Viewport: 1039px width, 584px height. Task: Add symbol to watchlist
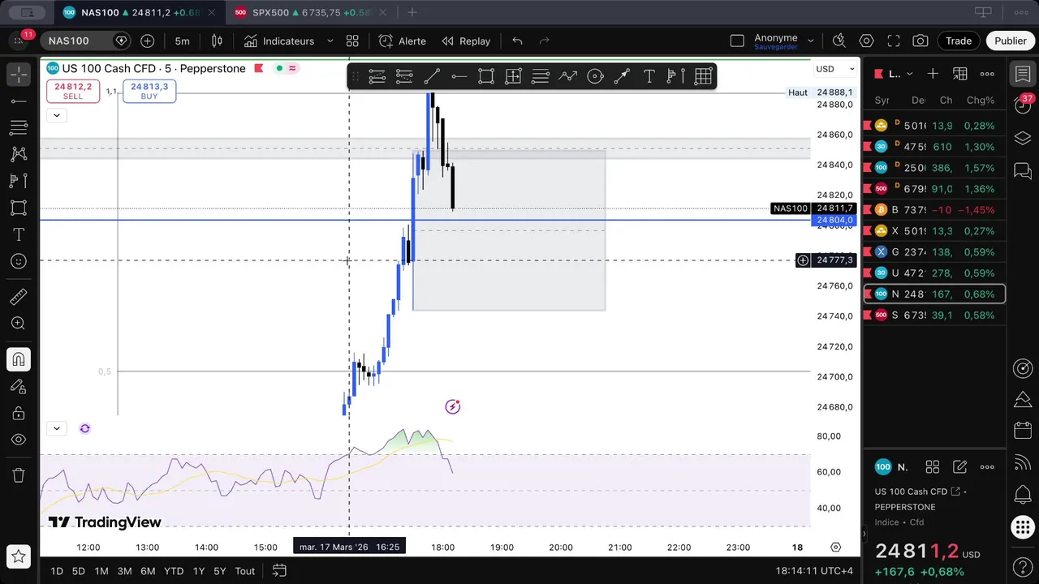click(x=933, y=74)
